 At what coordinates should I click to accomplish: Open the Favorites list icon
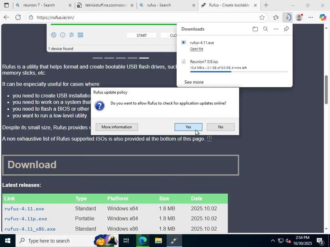click(x=276, y=17)
